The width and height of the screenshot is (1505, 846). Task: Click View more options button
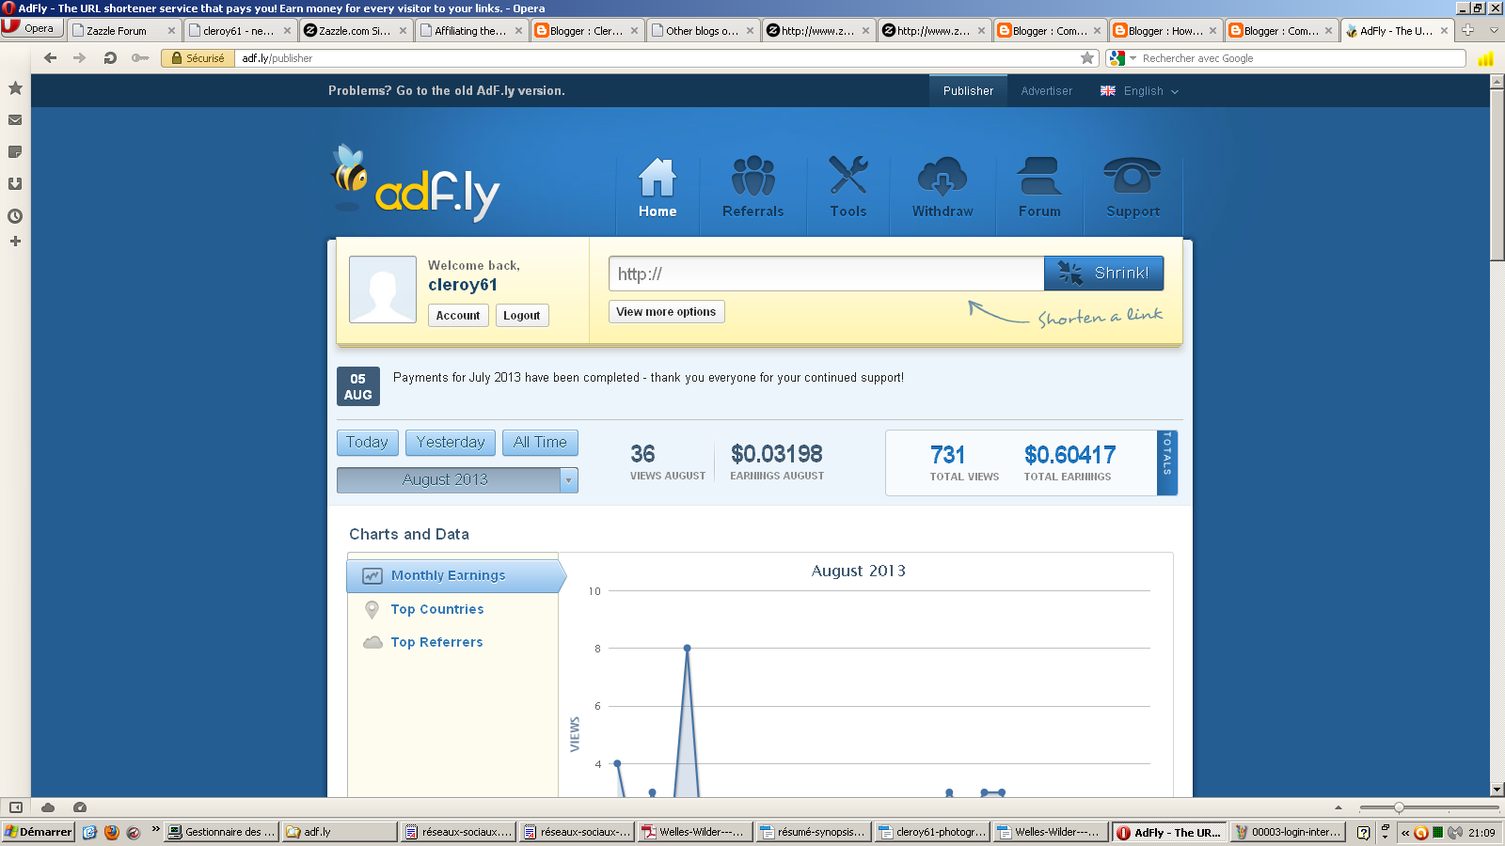tap(666, 312)
